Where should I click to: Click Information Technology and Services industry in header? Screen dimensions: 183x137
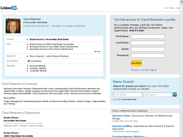click(68, 26)
